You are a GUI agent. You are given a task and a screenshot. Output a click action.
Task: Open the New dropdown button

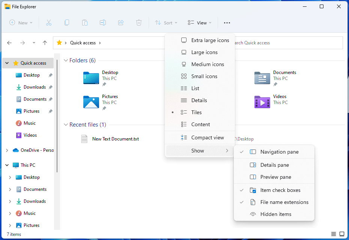tap(21, 23)
